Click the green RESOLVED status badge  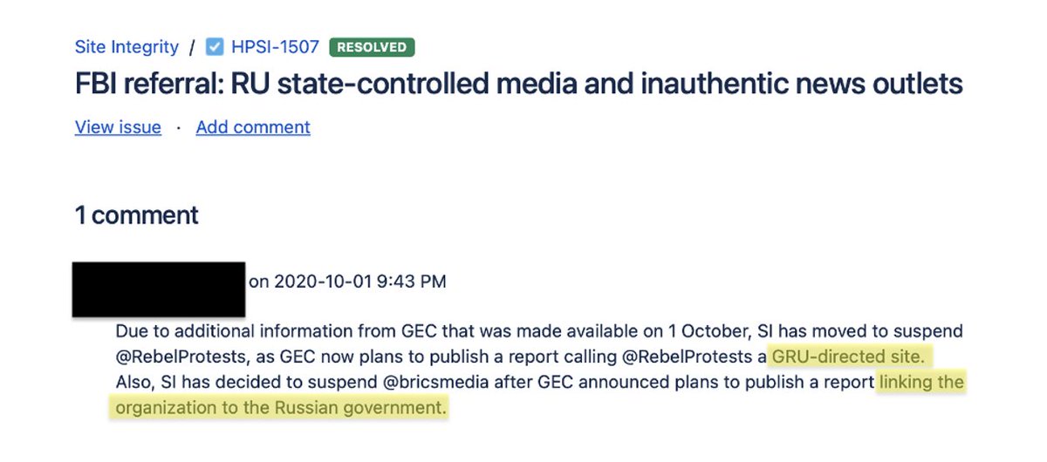pyautogui.click(x=372, y=47)
